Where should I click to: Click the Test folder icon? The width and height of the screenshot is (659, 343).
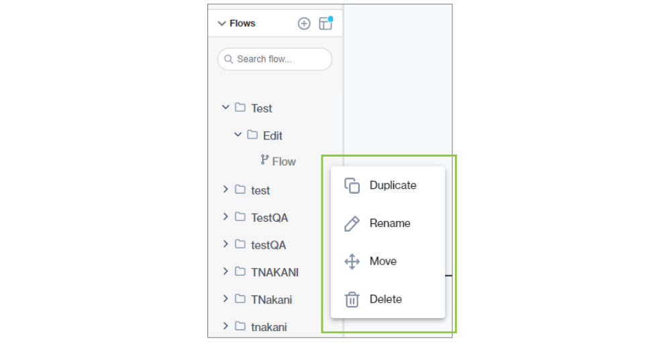point(240,108)
